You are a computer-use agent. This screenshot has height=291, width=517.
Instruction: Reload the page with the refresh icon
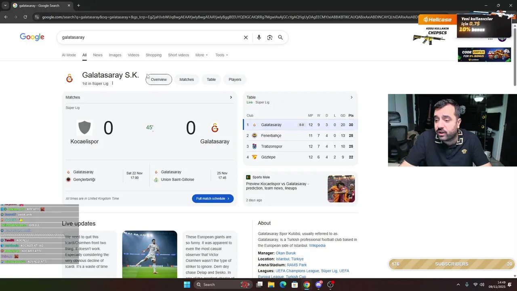point(25,17)
